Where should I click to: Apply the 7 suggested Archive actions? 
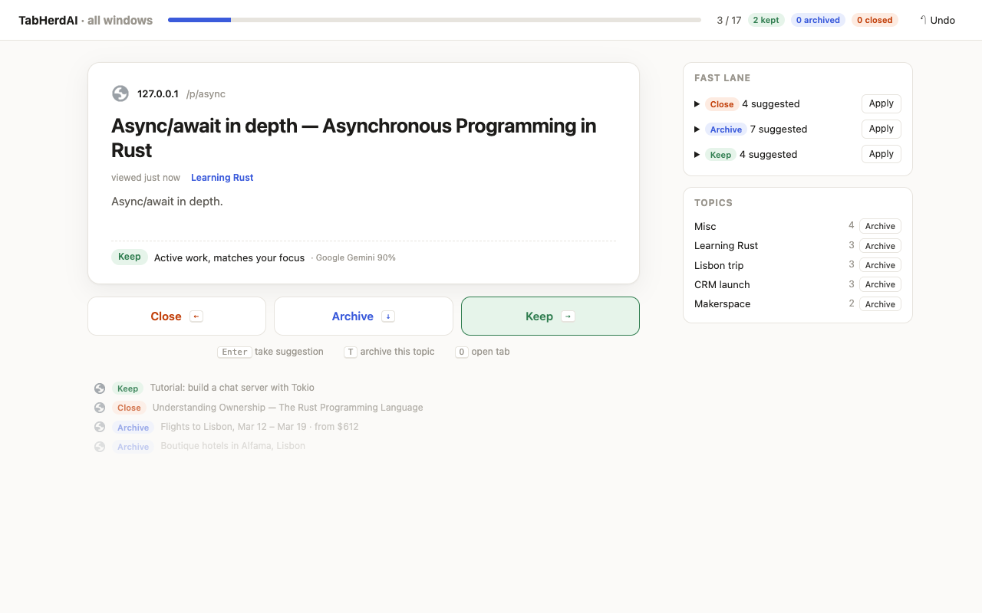pos(881,129)
